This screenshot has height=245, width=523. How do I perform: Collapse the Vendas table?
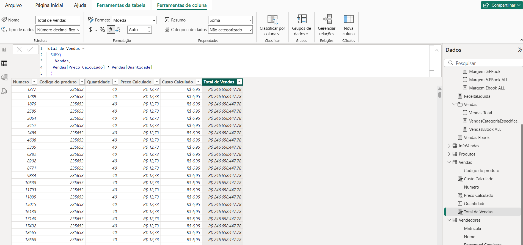[x=449, y=162]
